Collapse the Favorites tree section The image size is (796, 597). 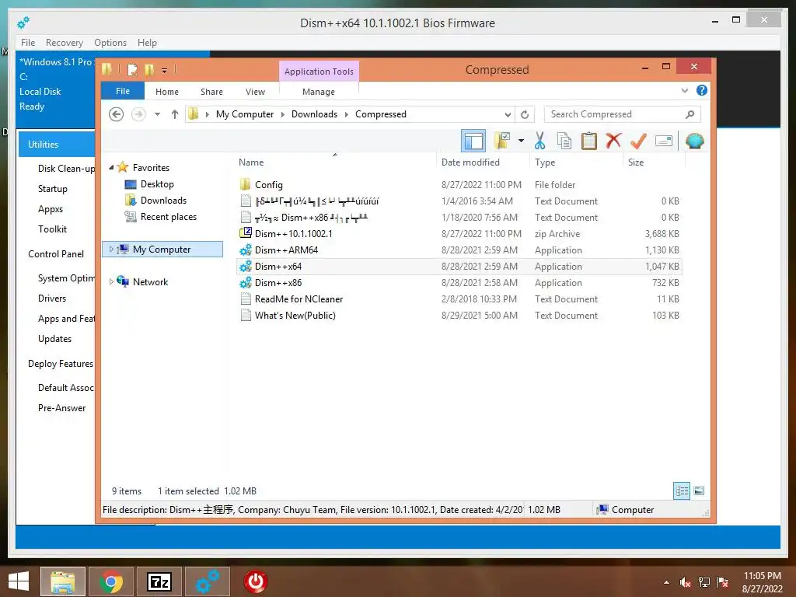[x=111, y=168]
